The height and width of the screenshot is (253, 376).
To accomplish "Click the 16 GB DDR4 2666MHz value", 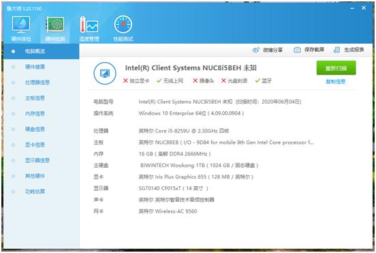I will (x=174, y=154).
